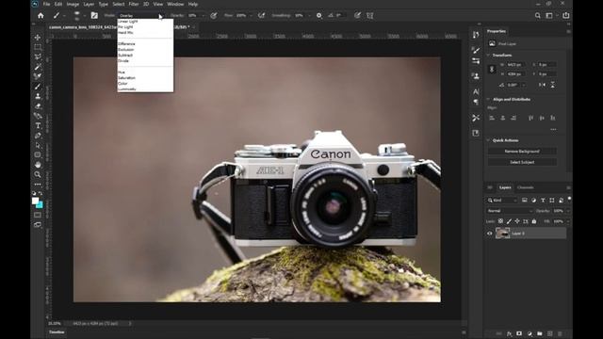Create new adjustment layer icon
The height and width of the screenshot is (339, 603).
pos(530,333)
